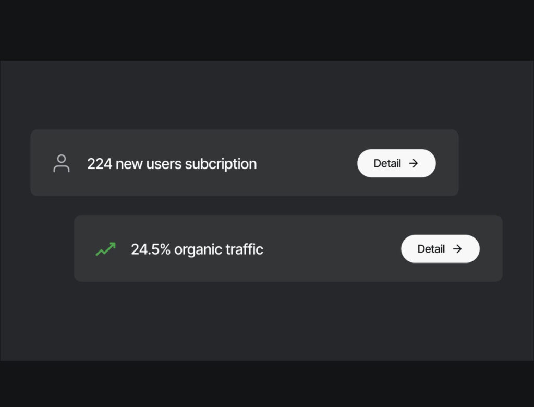Select the '224 new users subcription' text

[172, 164]
